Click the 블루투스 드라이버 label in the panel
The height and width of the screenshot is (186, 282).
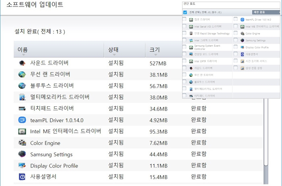pos(205,82)
